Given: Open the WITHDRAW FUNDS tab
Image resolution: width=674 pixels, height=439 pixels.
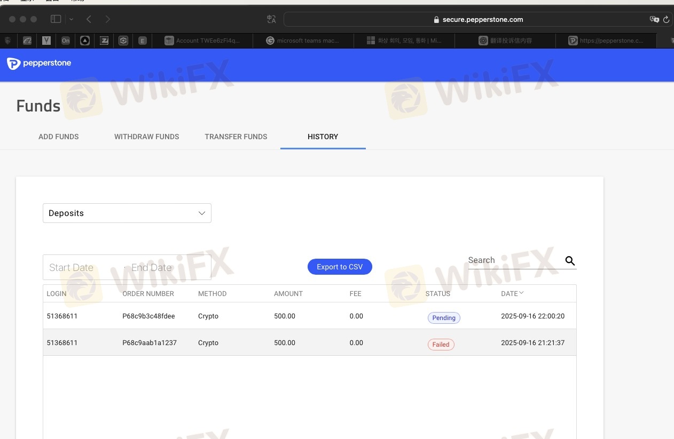Looking at the screenshot, I should pos(147,137).
